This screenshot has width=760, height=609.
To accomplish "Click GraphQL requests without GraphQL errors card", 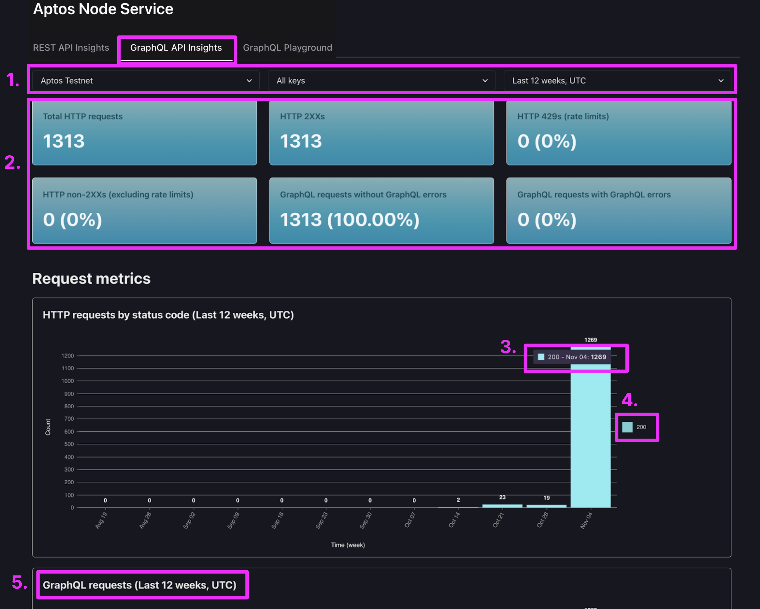I will click(381, 211).
